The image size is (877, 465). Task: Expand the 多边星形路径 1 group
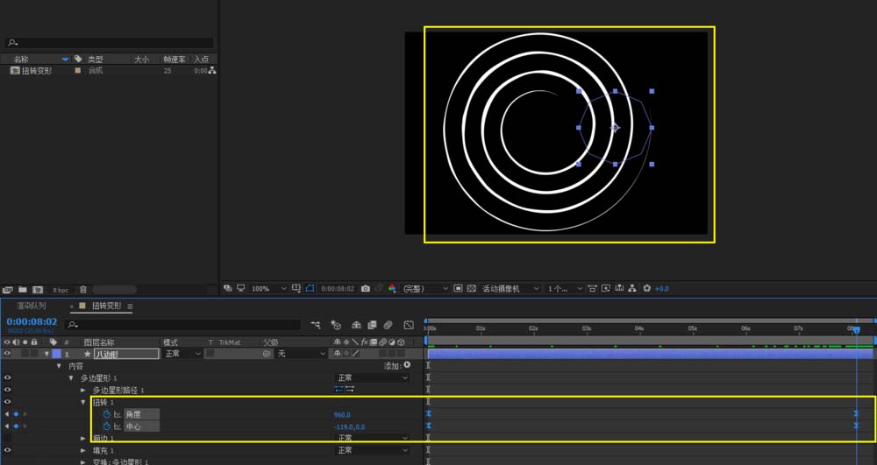[84, 390]
